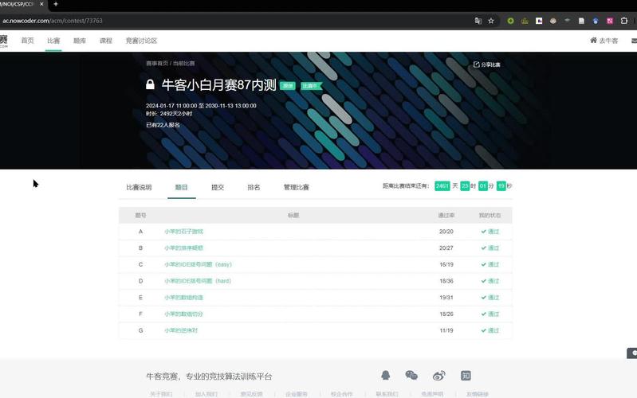Image resolution: width=637 pixels, height=398 pixels.
Task: Switch to the 排名 tab
Action: tap(254, 187)
